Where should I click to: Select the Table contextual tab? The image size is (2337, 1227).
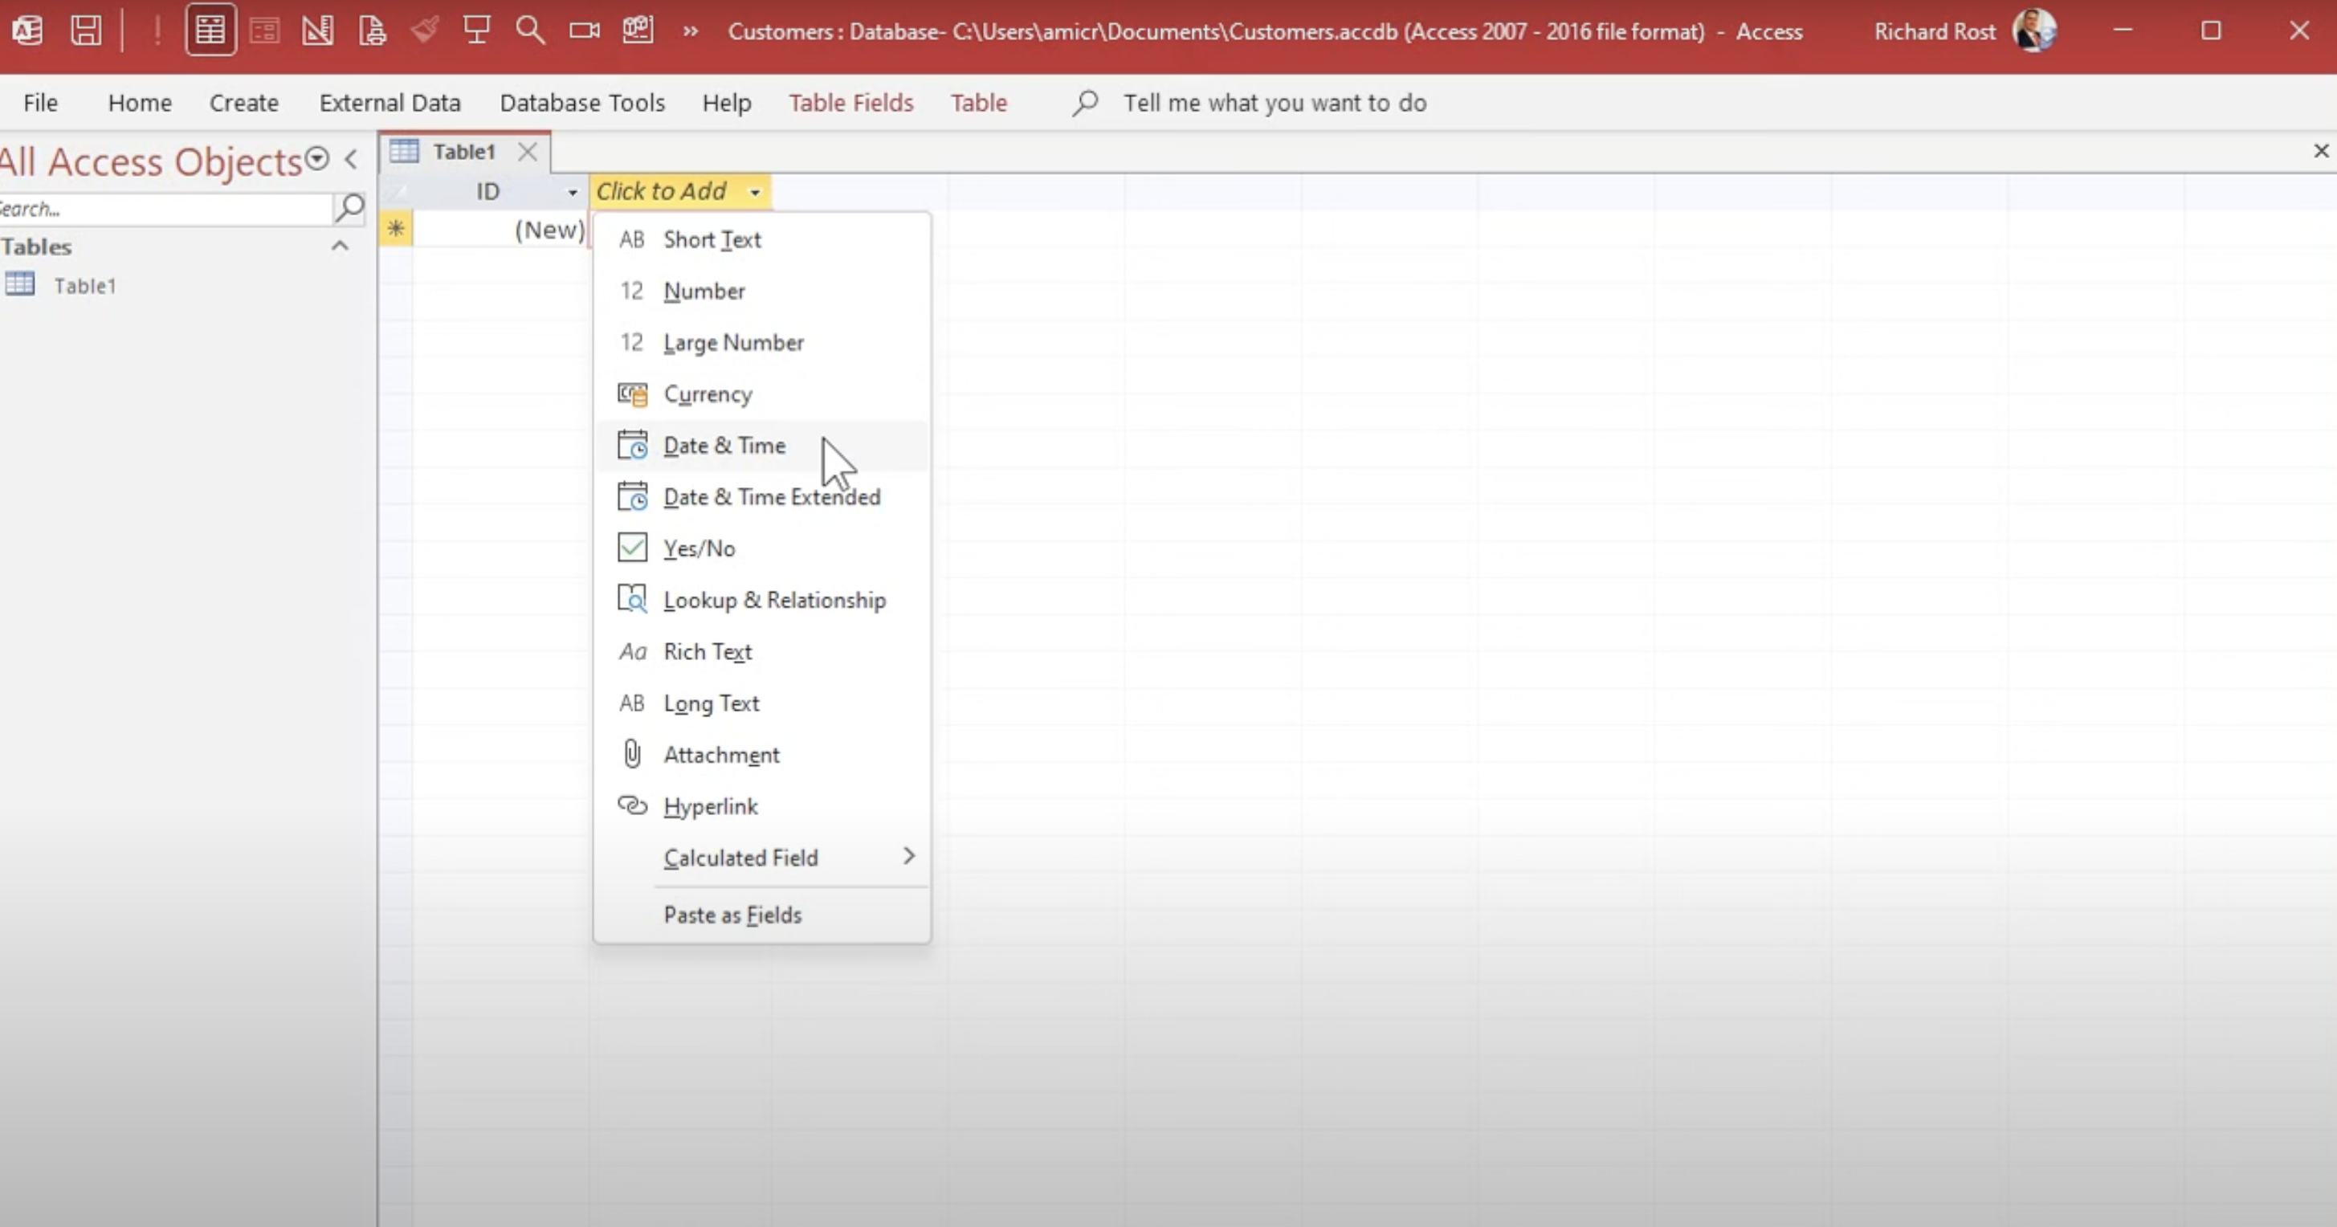pyautogui.click(x=979, y=103)
